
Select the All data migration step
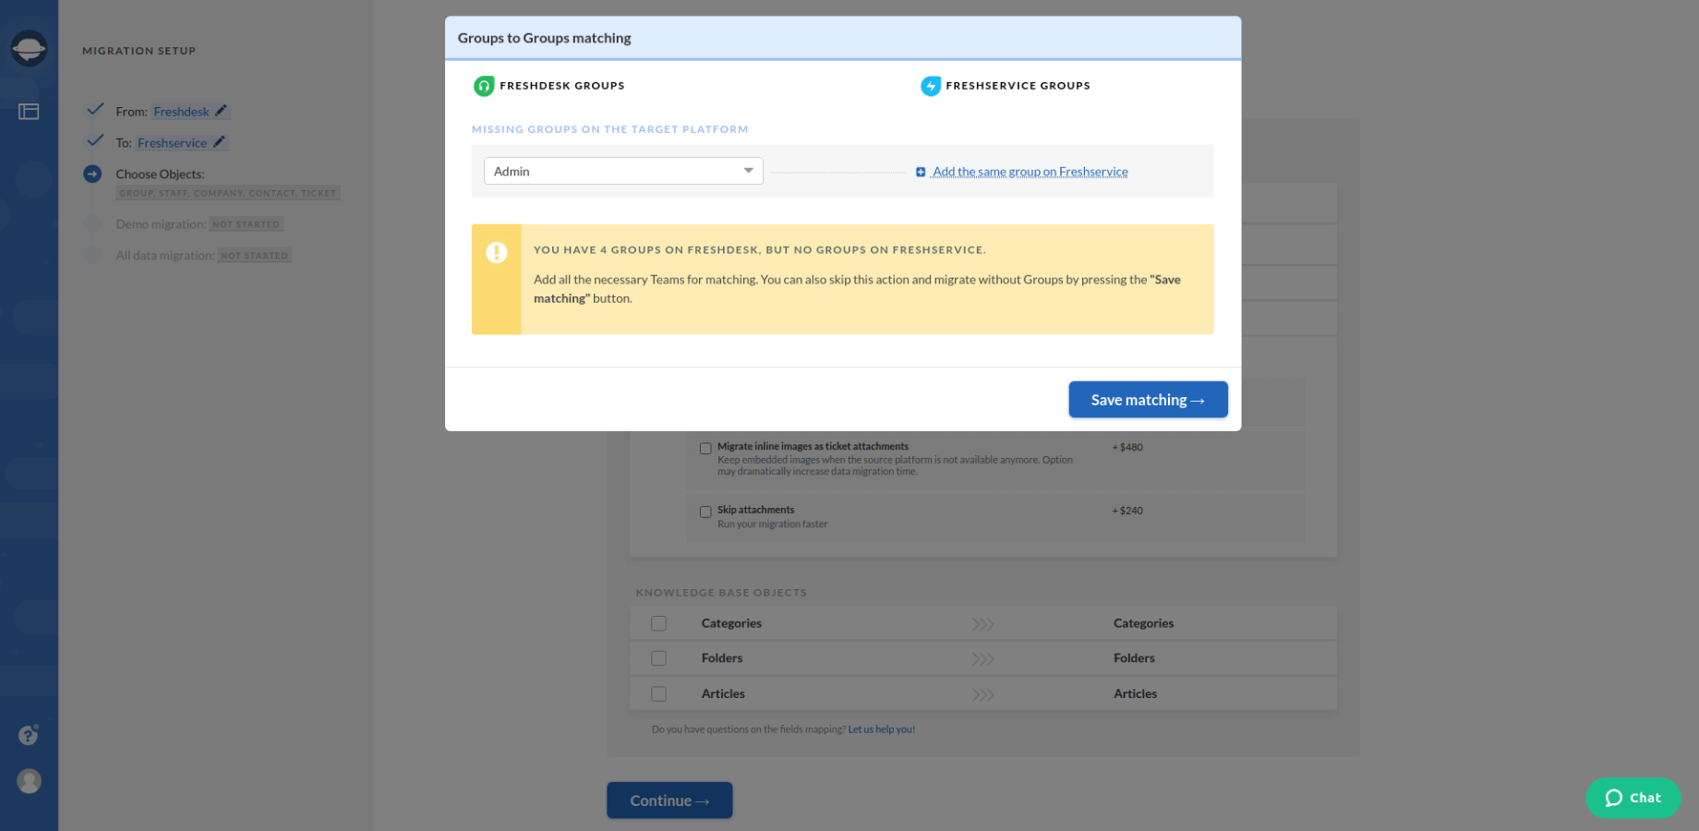(x=165, y=256)
